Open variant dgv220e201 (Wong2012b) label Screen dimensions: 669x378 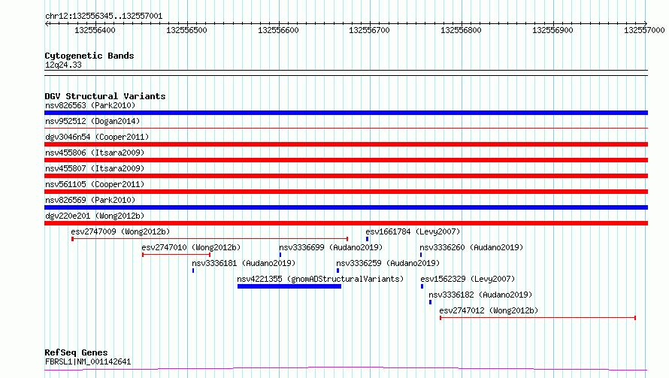pyautogui.click(x=95, y=216)
